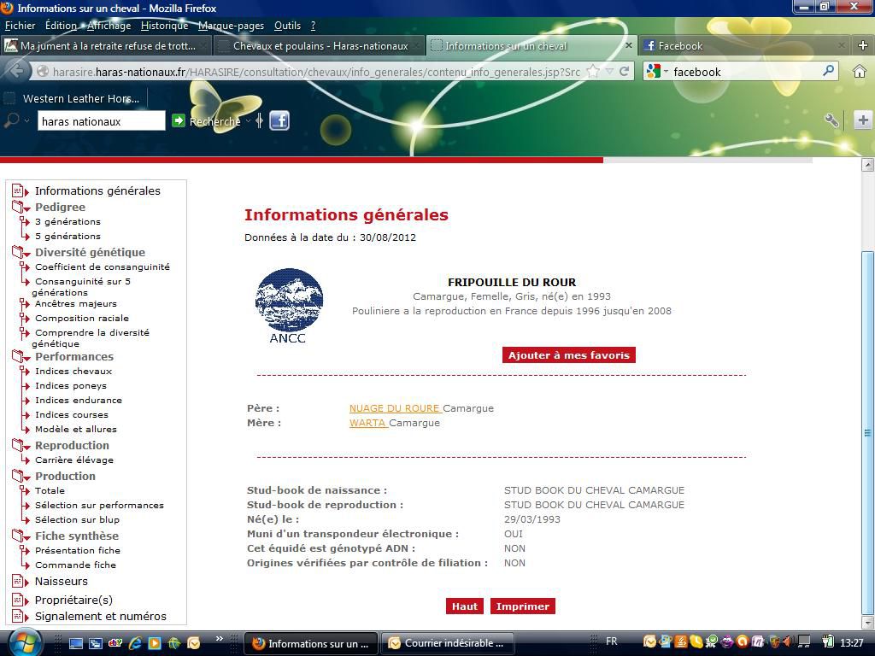Open the NUAGE DU ROURE link
Screen dimensions: 875x656
pos(394,408)
